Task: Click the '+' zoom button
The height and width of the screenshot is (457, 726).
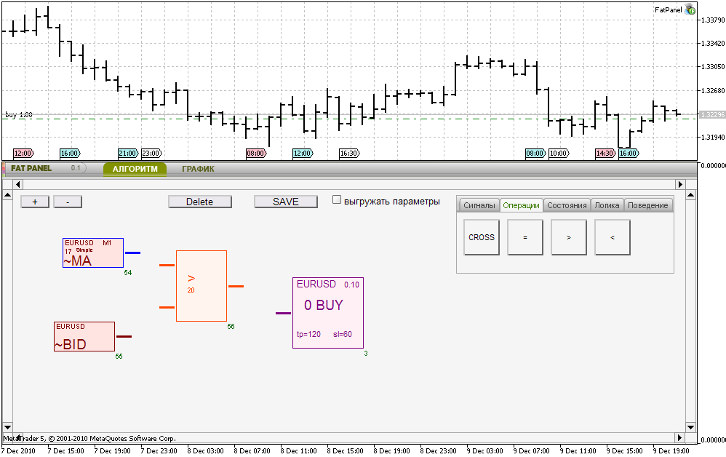Action: [35, 202]
